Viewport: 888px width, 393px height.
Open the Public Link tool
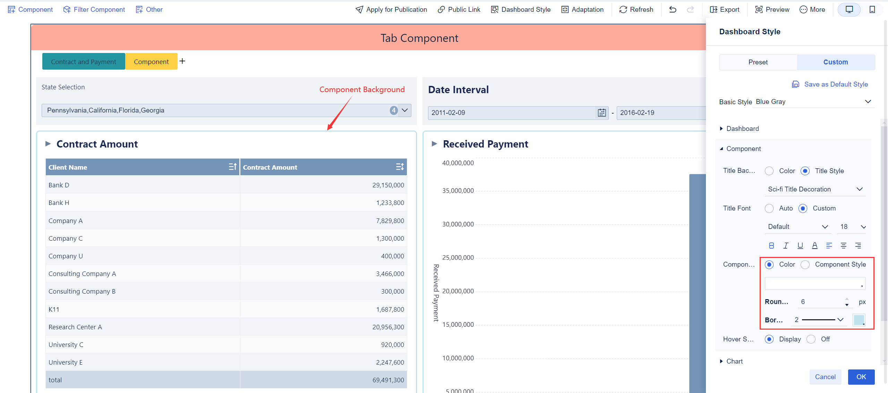(459, 9)
